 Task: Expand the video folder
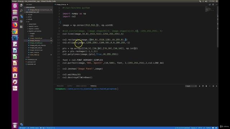click(x=32, y=36)
